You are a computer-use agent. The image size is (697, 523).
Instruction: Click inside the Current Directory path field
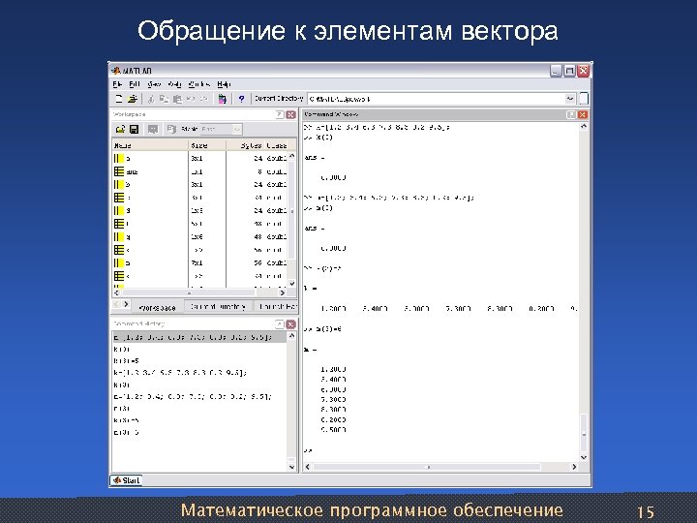436,99
